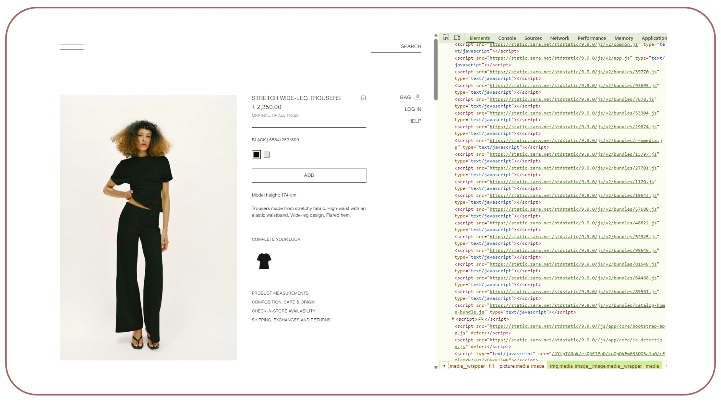Open PRODUCT MEASUREMENTS details
721x402 pixels.
click(x=280, y=293)
